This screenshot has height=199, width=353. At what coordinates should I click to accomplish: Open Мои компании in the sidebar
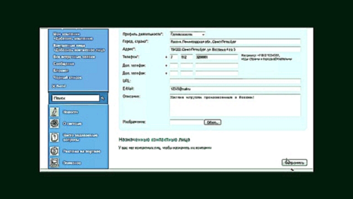(x=66, y=34)
